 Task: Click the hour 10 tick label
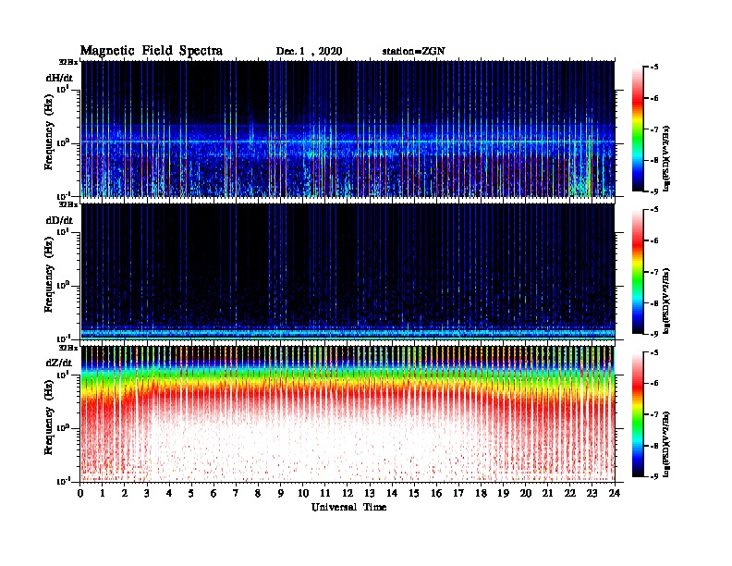(x=303, y=494)
